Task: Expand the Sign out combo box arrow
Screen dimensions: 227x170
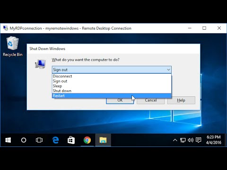Action: click(x=168, y=70)
